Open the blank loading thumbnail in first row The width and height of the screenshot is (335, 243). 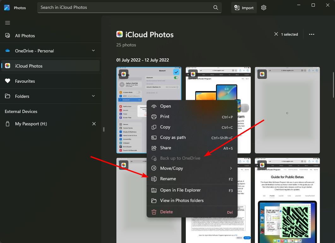click(287, 110)
